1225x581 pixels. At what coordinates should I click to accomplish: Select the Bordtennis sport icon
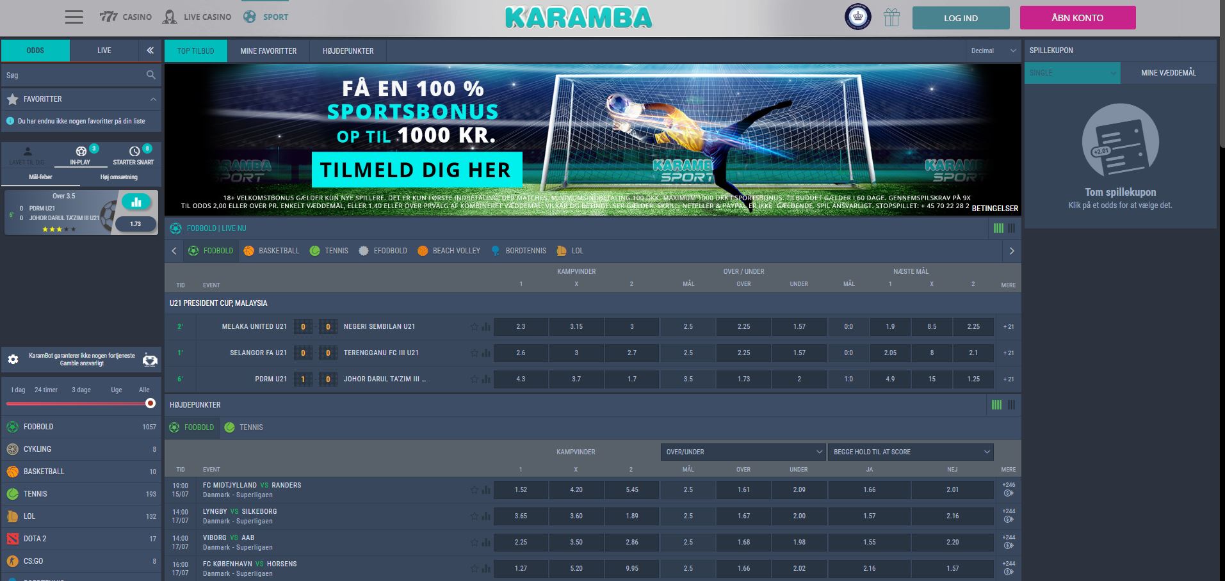click(496, 251)
